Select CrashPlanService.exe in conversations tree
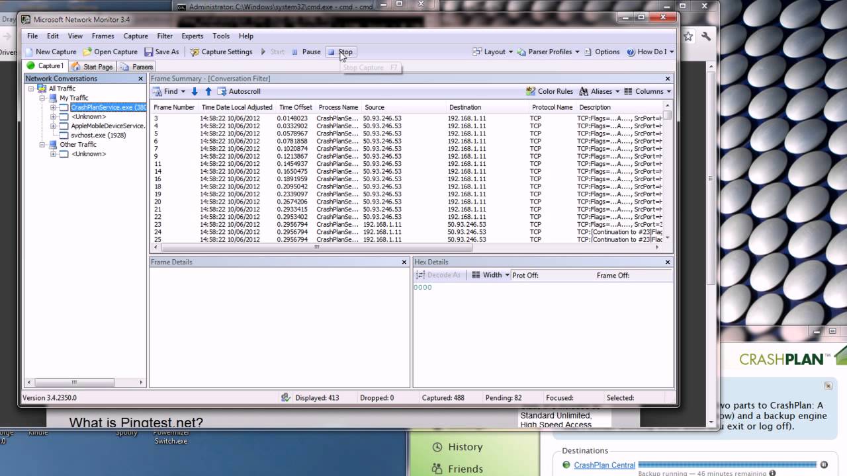The height and width of the screenshot is (476, 847). 108,107
